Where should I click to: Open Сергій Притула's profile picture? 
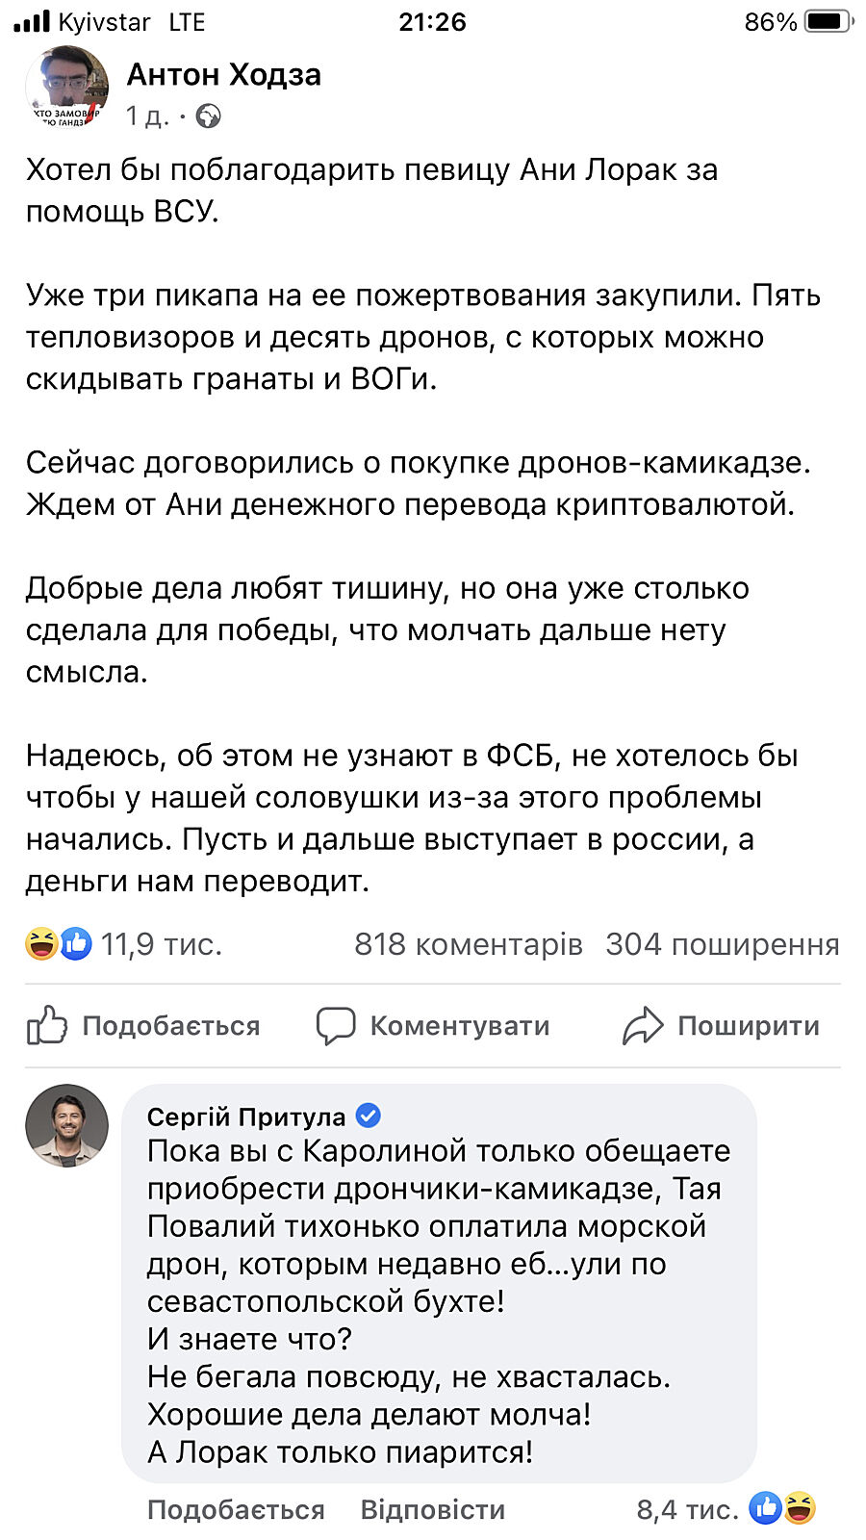(66, 1126)
